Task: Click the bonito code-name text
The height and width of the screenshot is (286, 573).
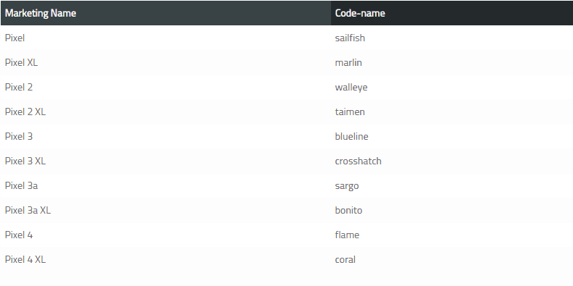Action: (x=348, y=211)
